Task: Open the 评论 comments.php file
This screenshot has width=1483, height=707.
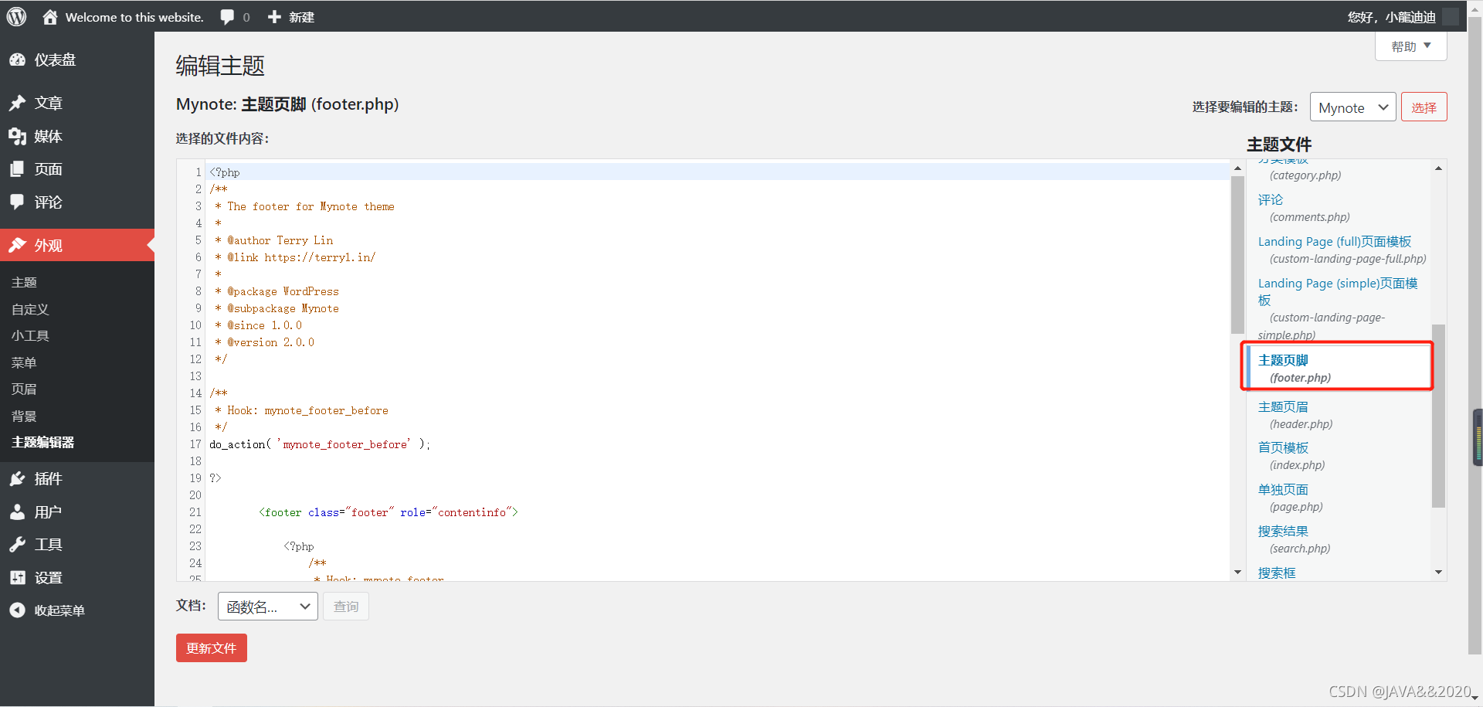Action: click(x=1270, y=200)
